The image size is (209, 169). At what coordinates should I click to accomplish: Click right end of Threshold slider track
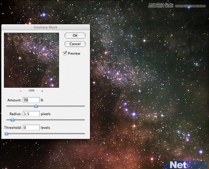[84, 134]
